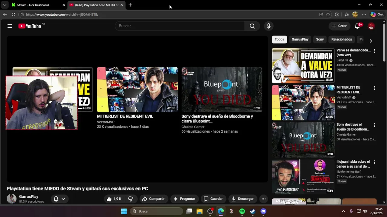Screen dimensions: 387x217
Task: Go back in the browser
Action: click(x=5, y=14)
